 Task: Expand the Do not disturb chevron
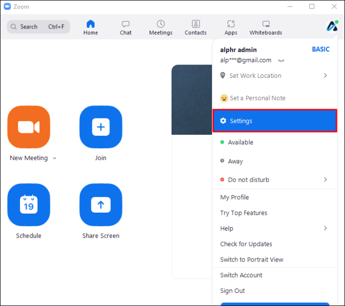[325, 180]
